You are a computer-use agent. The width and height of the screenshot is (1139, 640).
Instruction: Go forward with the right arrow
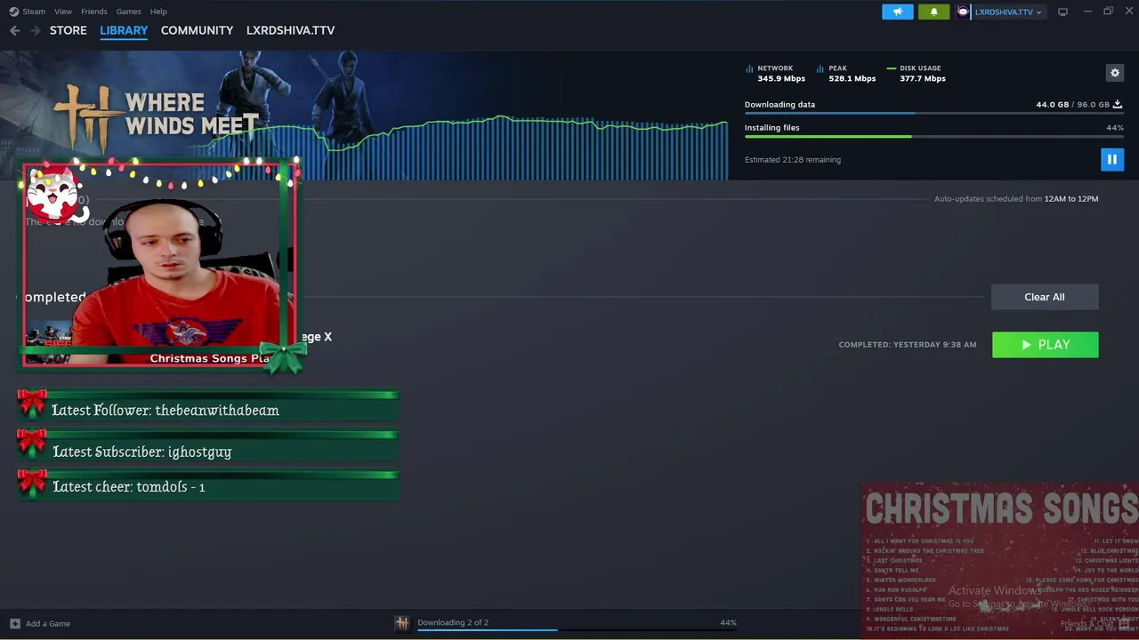[x=36, y=30]
